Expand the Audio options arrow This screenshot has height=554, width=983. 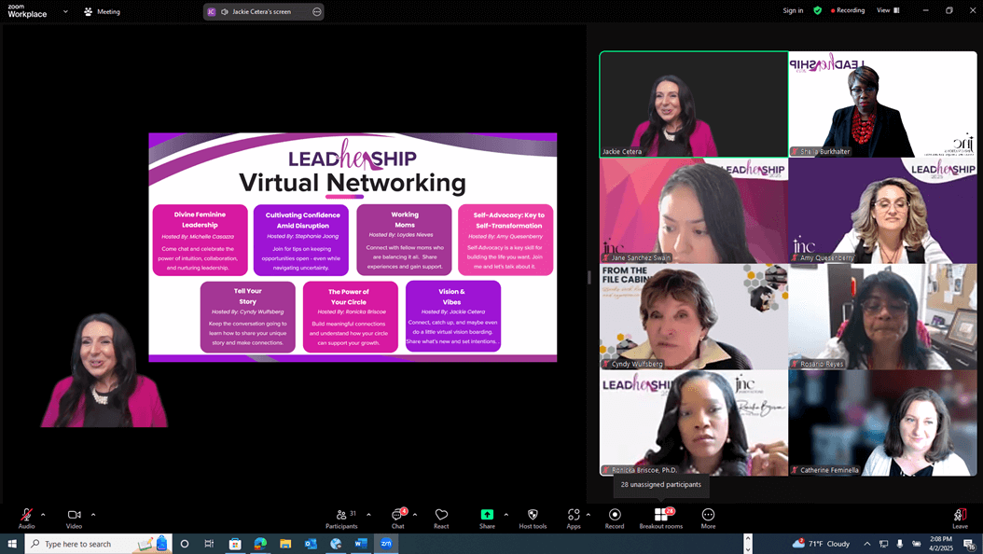[x=43, y=514]
